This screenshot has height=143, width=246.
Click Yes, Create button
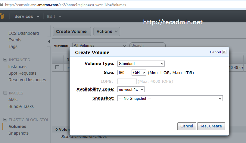tap(211, 126)
